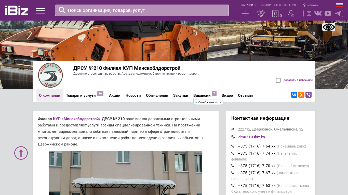Click phone number +375 (1716) 7 74 xx

click(x=257, y=153)
